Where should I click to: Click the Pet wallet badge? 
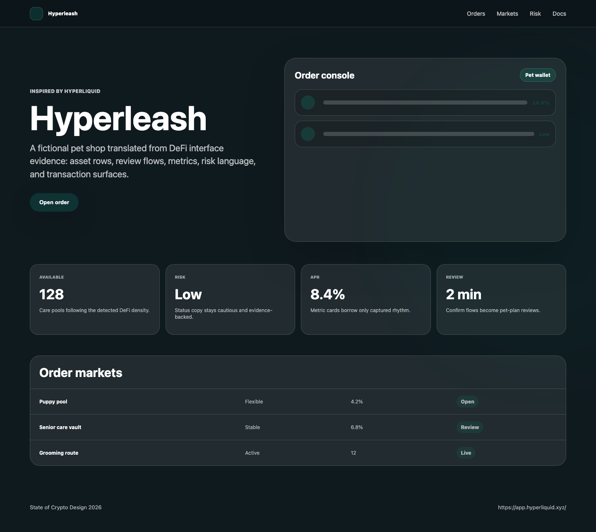(x=538, y=75)
